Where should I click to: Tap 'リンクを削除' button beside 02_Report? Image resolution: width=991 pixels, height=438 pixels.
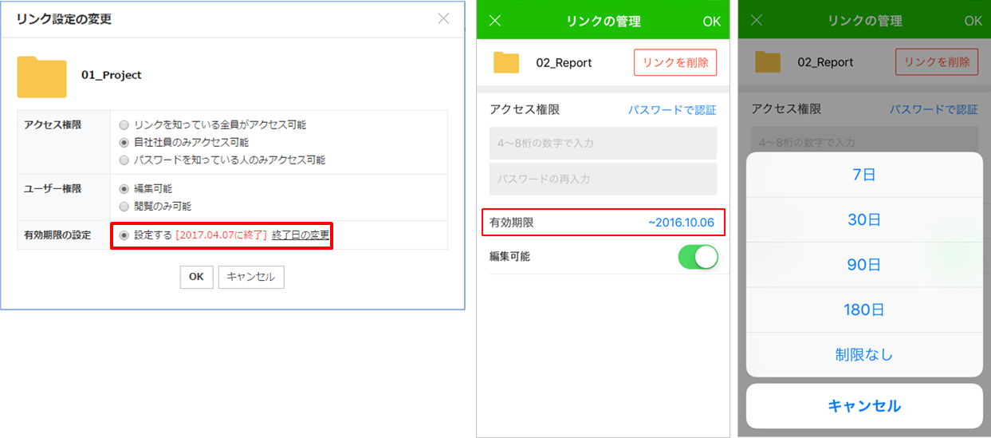coord(675,62)
